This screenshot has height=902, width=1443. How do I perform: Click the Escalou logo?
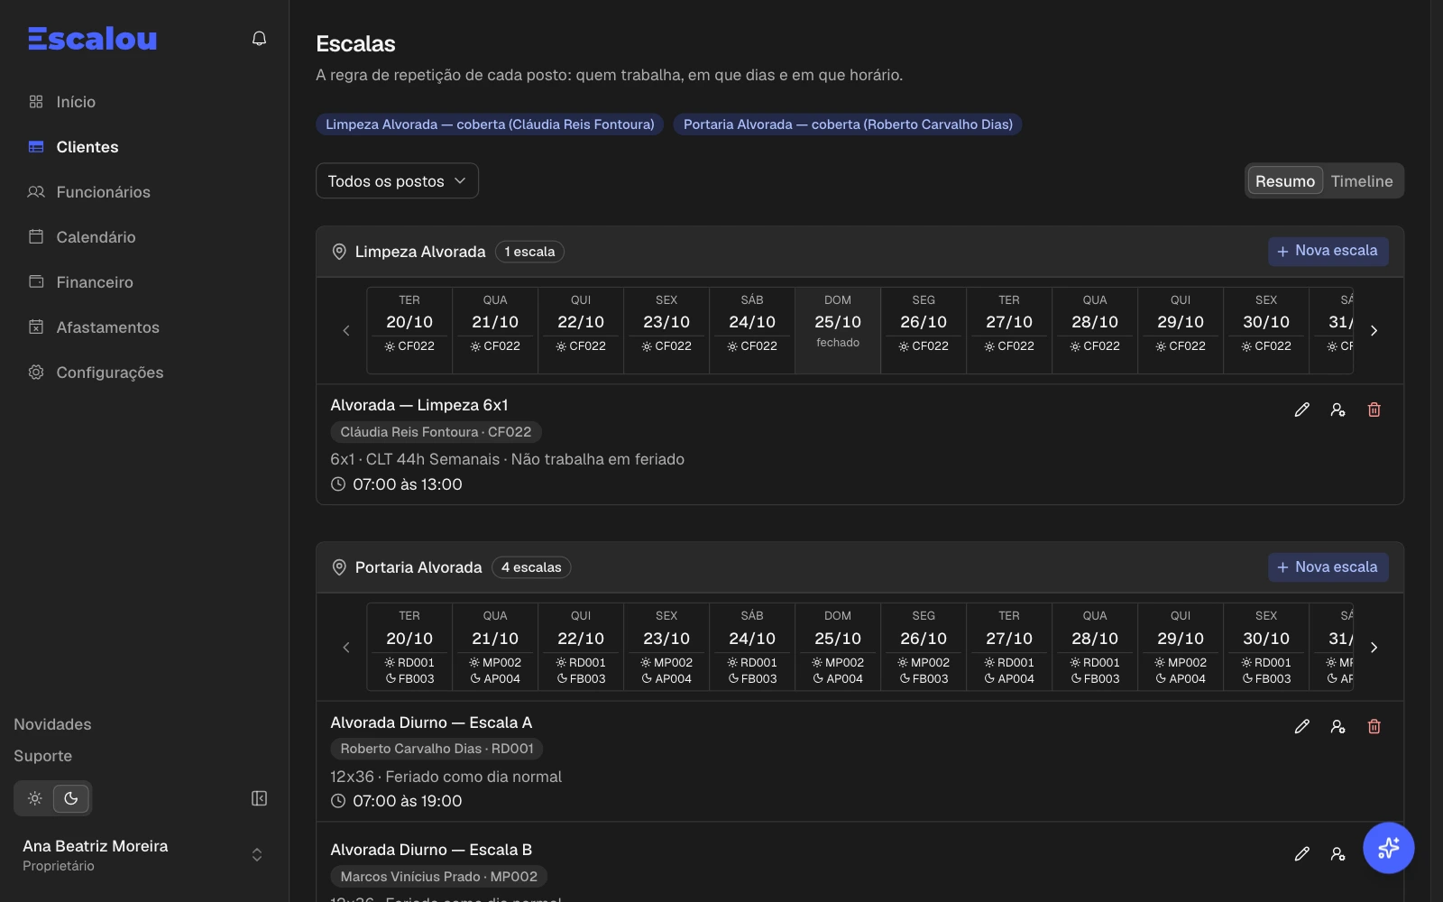pyautogui.click(x=92, y=38)
